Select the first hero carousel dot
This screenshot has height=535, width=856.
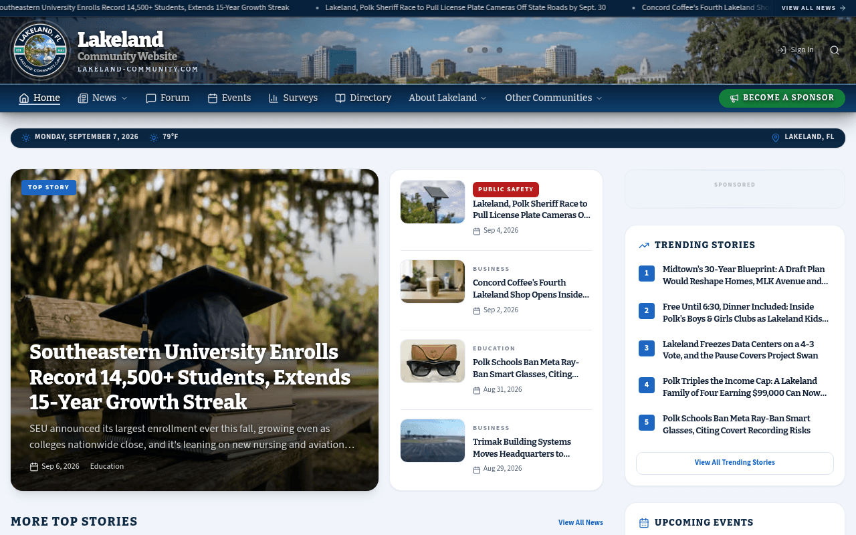(470, 50)
